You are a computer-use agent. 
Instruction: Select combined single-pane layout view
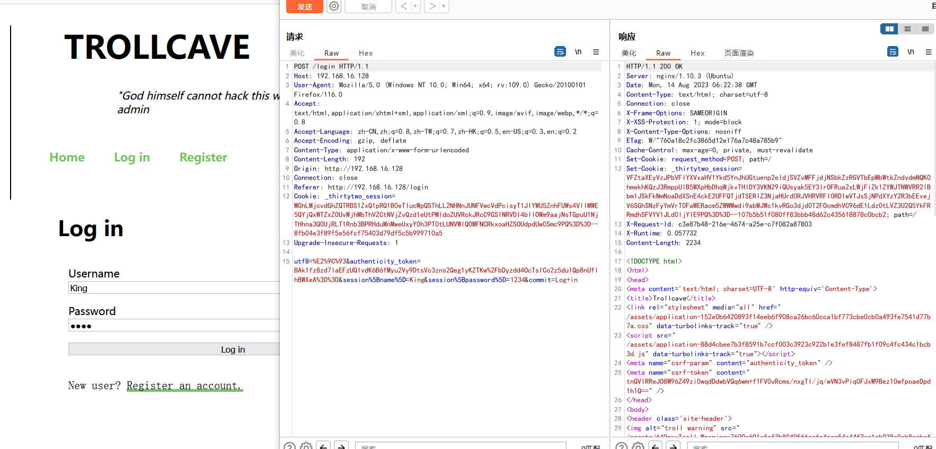(x=925, y=29)
